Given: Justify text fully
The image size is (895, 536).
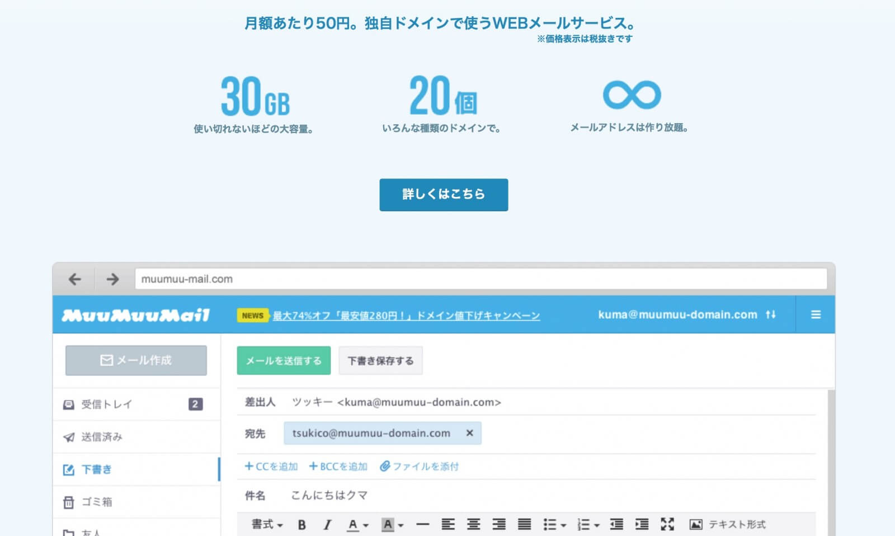Looking at the screenshot, I should [x=524, y=524].
